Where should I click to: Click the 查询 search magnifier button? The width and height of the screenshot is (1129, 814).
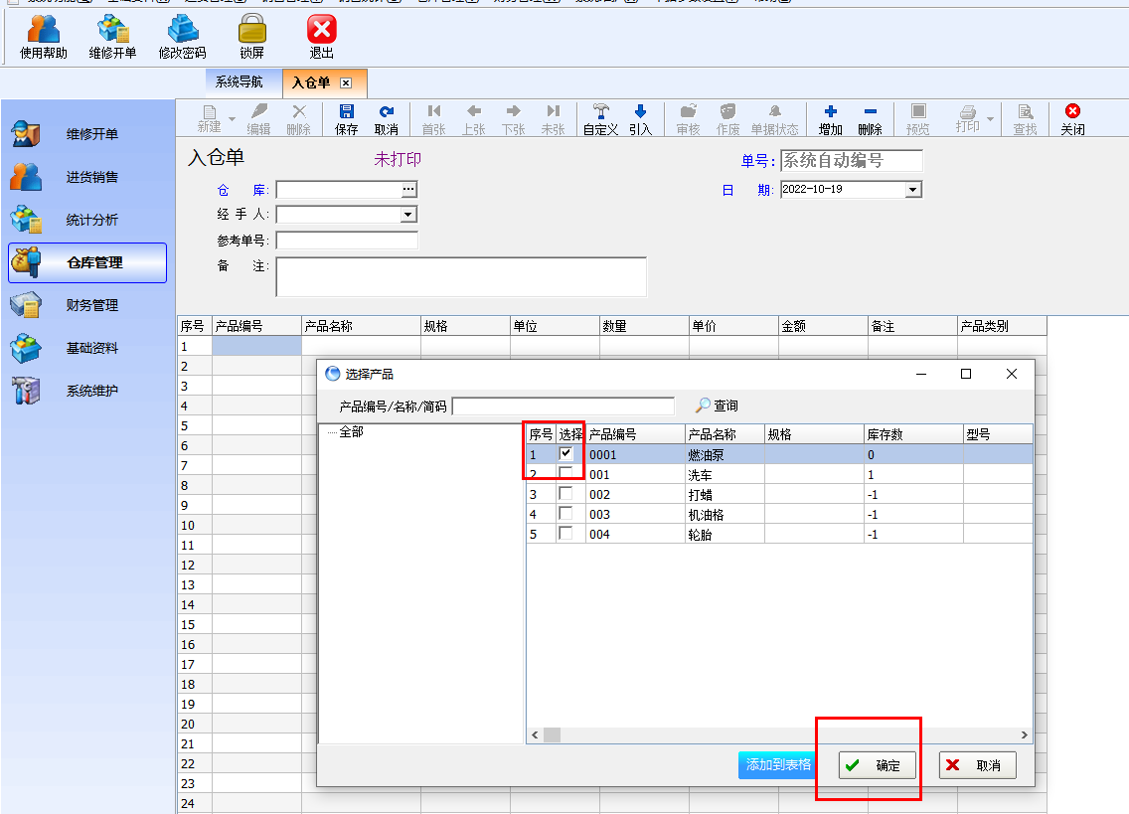[718, 406]
